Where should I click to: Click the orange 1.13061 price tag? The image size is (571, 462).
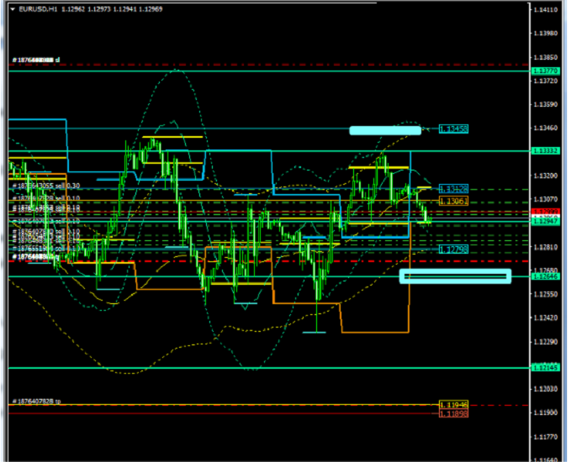454,202
